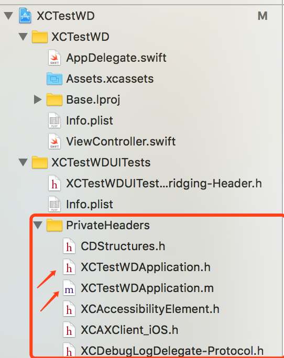Collapse the XCTestWD project root triangle
This screenshot has width=284, height=358.
point(9,16)
